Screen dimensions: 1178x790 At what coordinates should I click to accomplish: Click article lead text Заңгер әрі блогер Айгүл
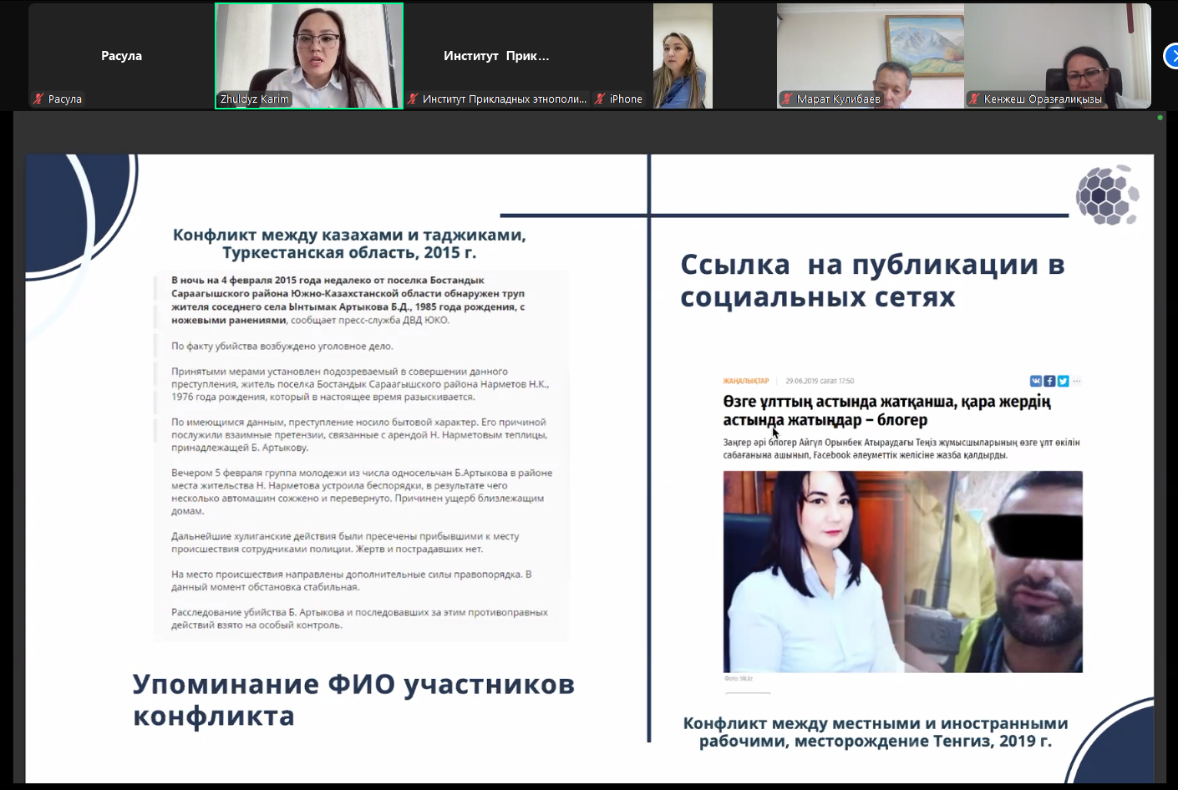(x=901, y=448)
